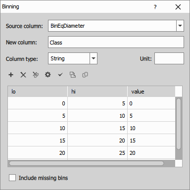Viewport: 190px width, 190px height.
Task: Select hi cell 10 in second row
Action: (97, 116)
